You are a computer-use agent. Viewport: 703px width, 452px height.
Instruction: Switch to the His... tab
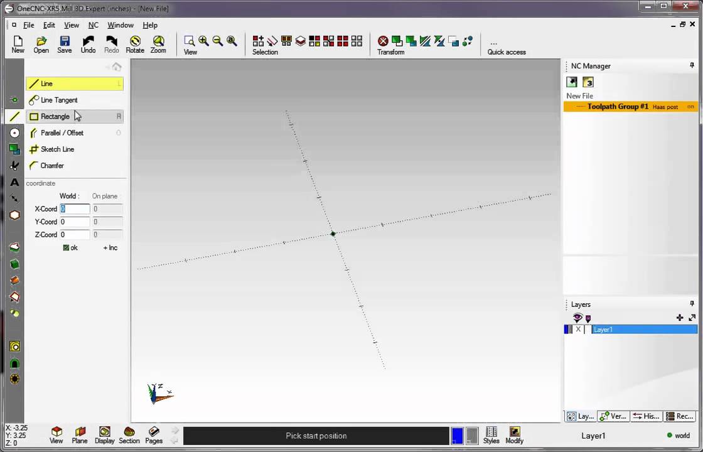coord(647,416)
